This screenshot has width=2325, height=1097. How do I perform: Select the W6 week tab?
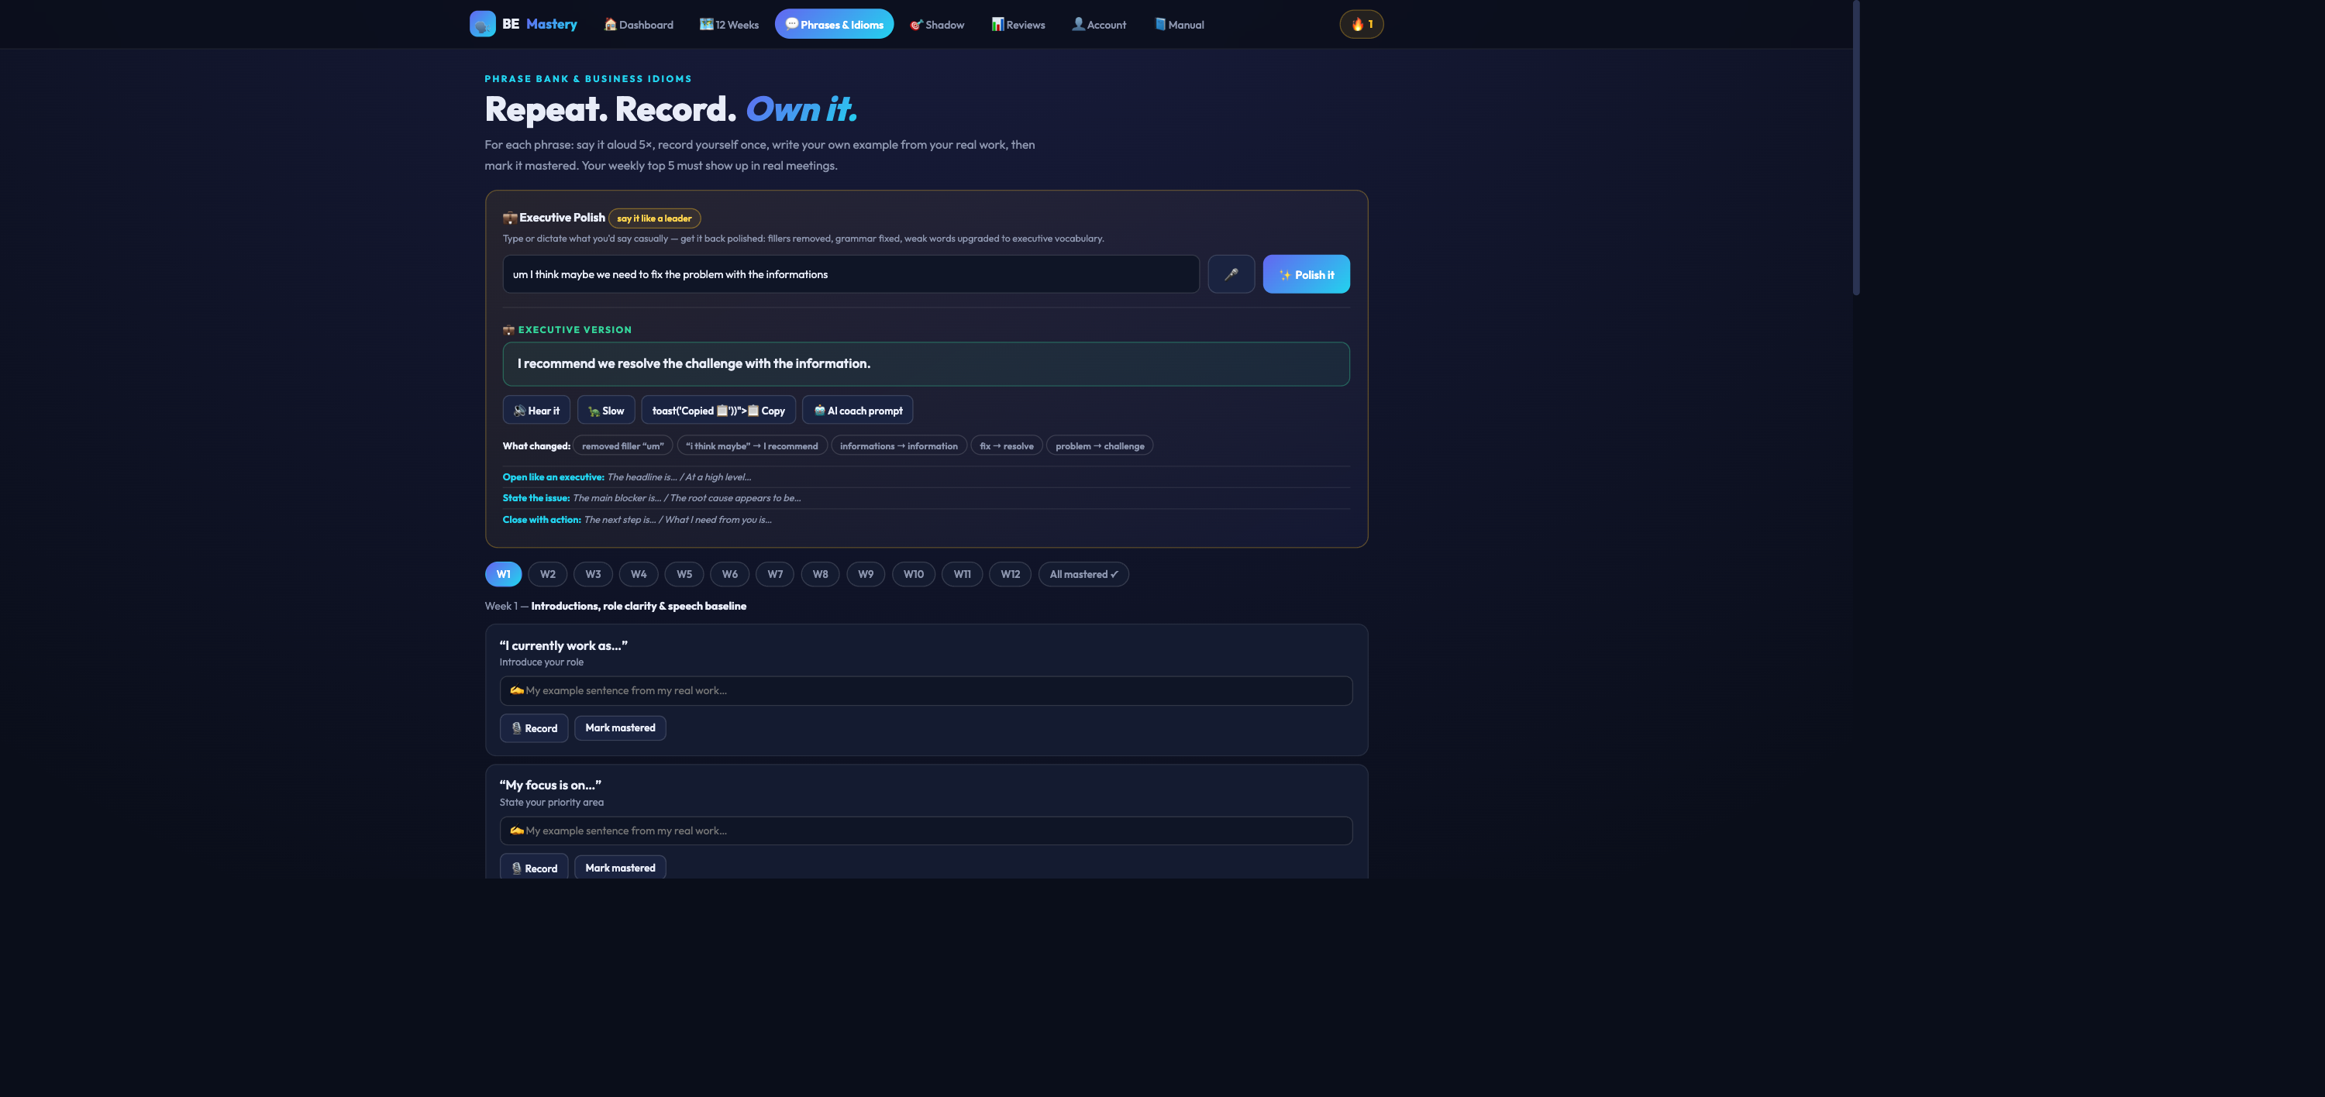pos(729,575)
